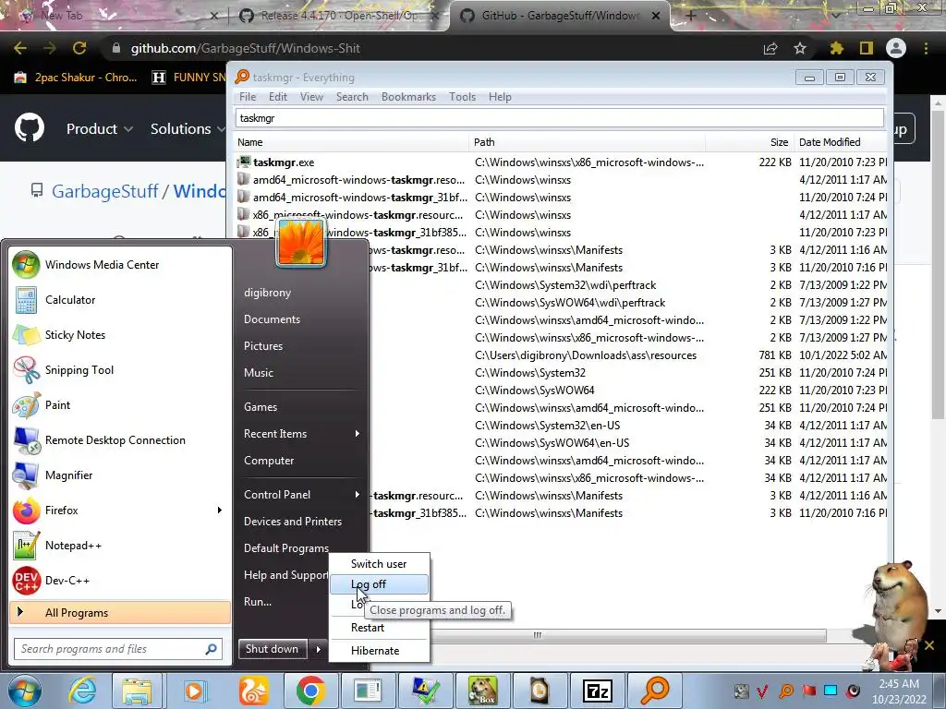946x709 pixels.
Task: Click the Everything search field containing taskmgr
Action: click(x=559, y=118)
